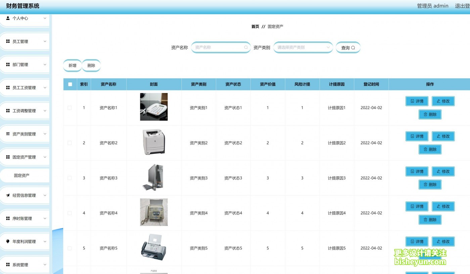470x274 pixels.
Task: Click the pencil icon on row 1 修改
Action: pyautogui.click(x=438, y=101)
